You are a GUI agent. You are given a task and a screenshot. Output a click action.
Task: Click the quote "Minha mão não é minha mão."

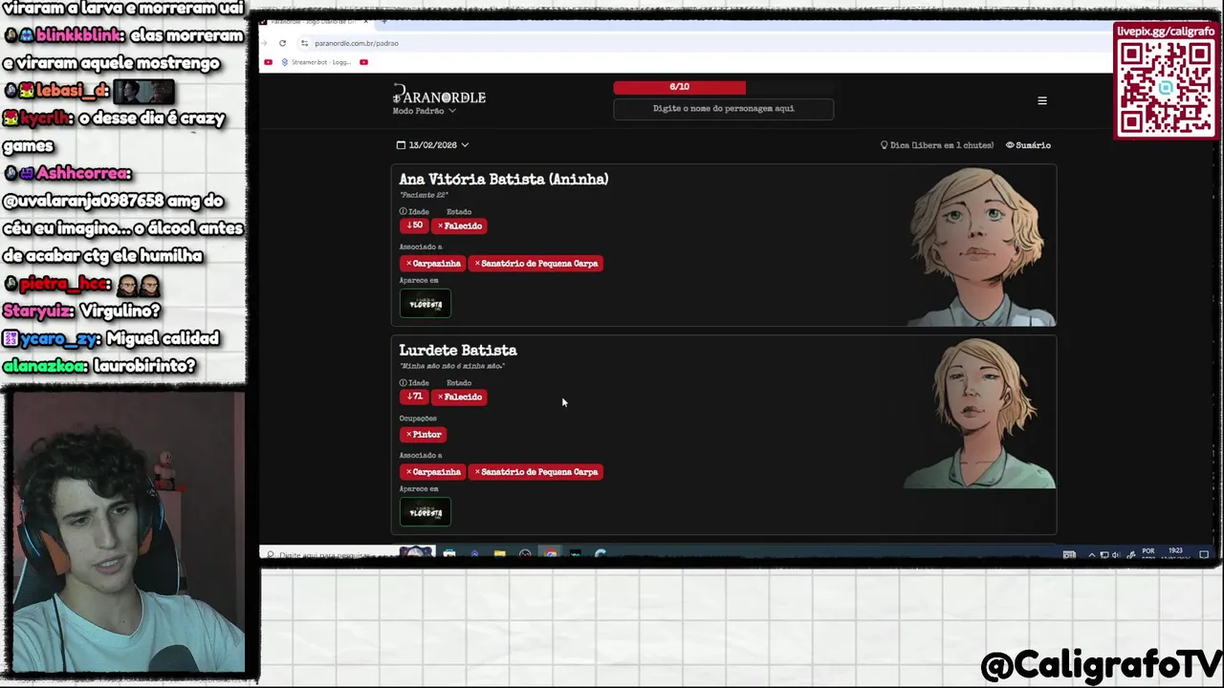click(451, 366)
